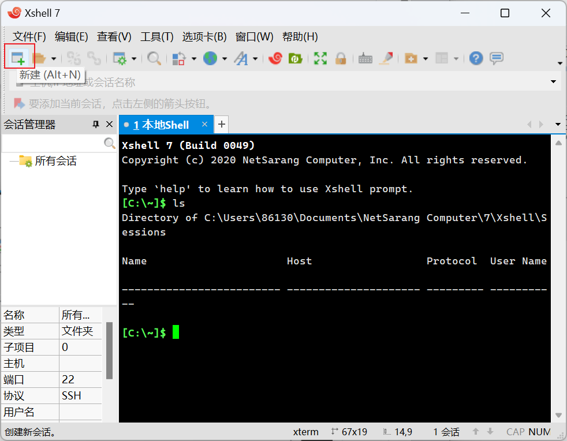567x441 pixels.
Task: Expand the properties gear dropdown arrow
Action: 134,58
